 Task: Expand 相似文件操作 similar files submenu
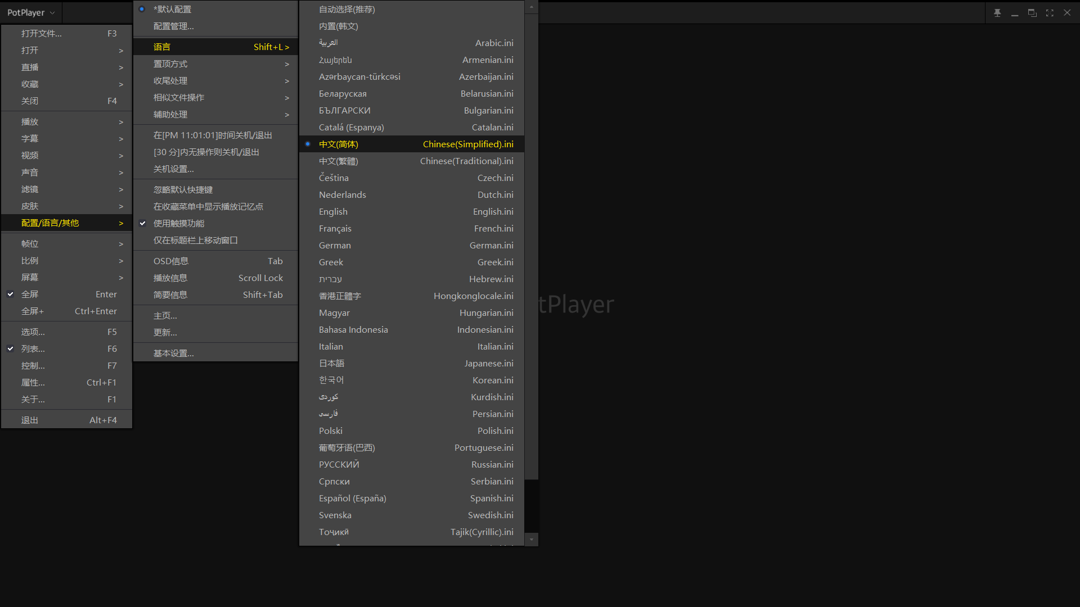[215, 97]
